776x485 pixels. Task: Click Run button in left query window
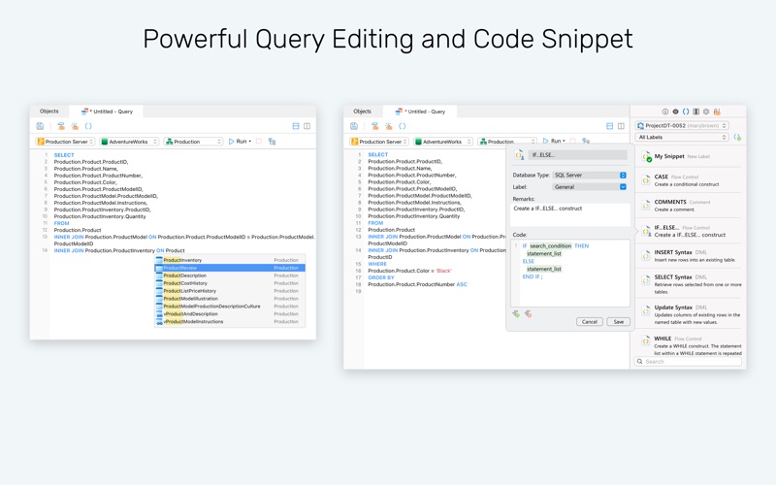click(238, 142)
